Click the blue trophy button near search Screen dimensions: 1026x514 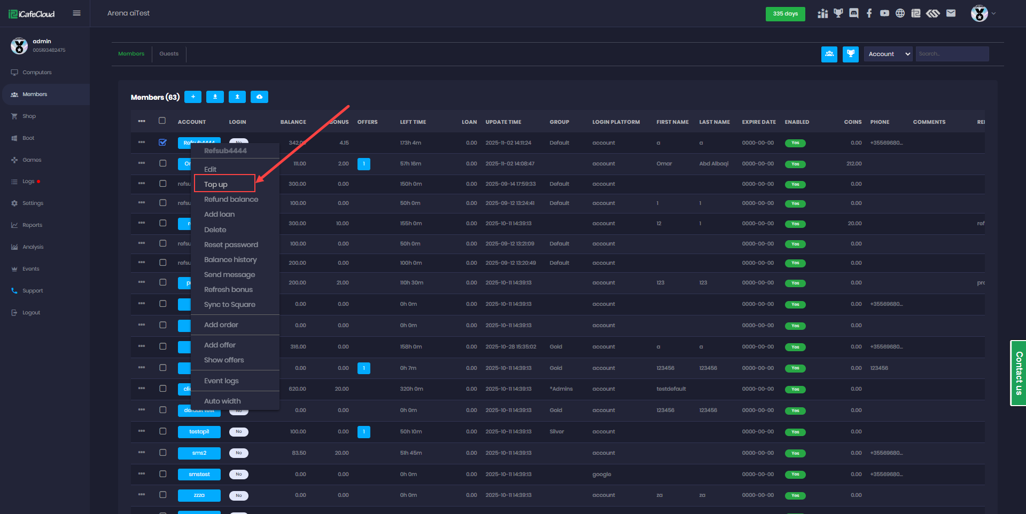pyautogui.click(x=850, y=54)
